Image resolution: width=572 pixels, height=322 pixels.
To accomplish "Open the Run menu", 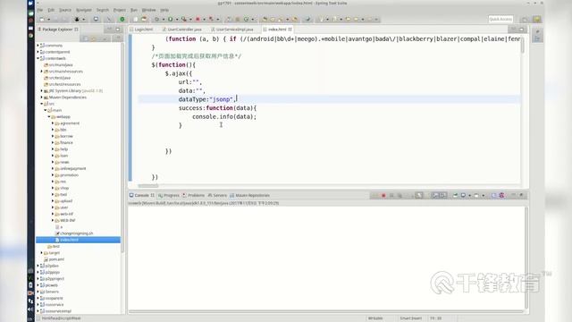I will [x=134, y=10].
